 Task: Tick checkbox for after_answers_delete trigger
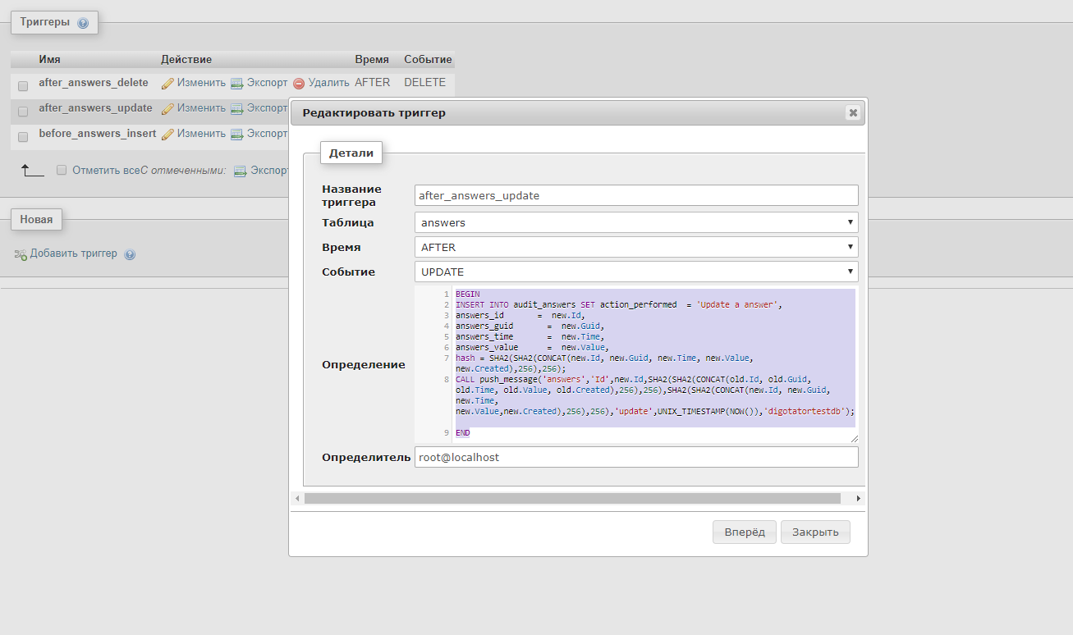(x=23, y=85)
